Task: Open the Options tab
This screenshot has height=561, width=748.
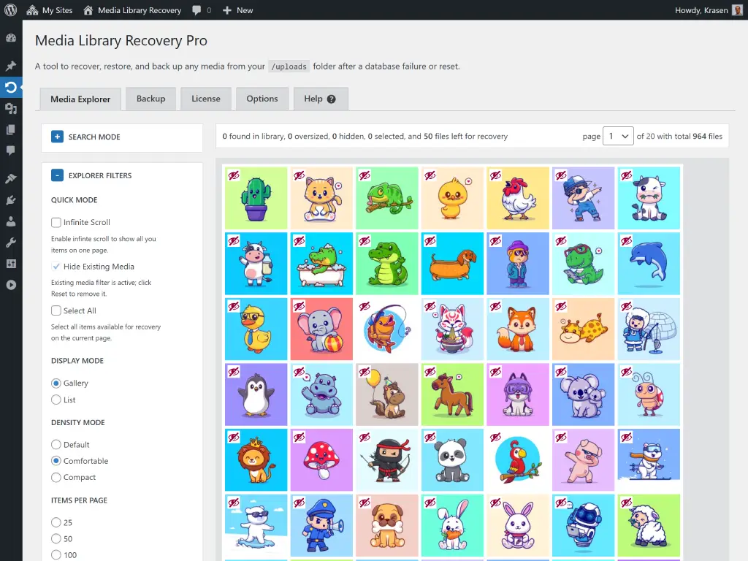Action: click(x=262, y=98)
